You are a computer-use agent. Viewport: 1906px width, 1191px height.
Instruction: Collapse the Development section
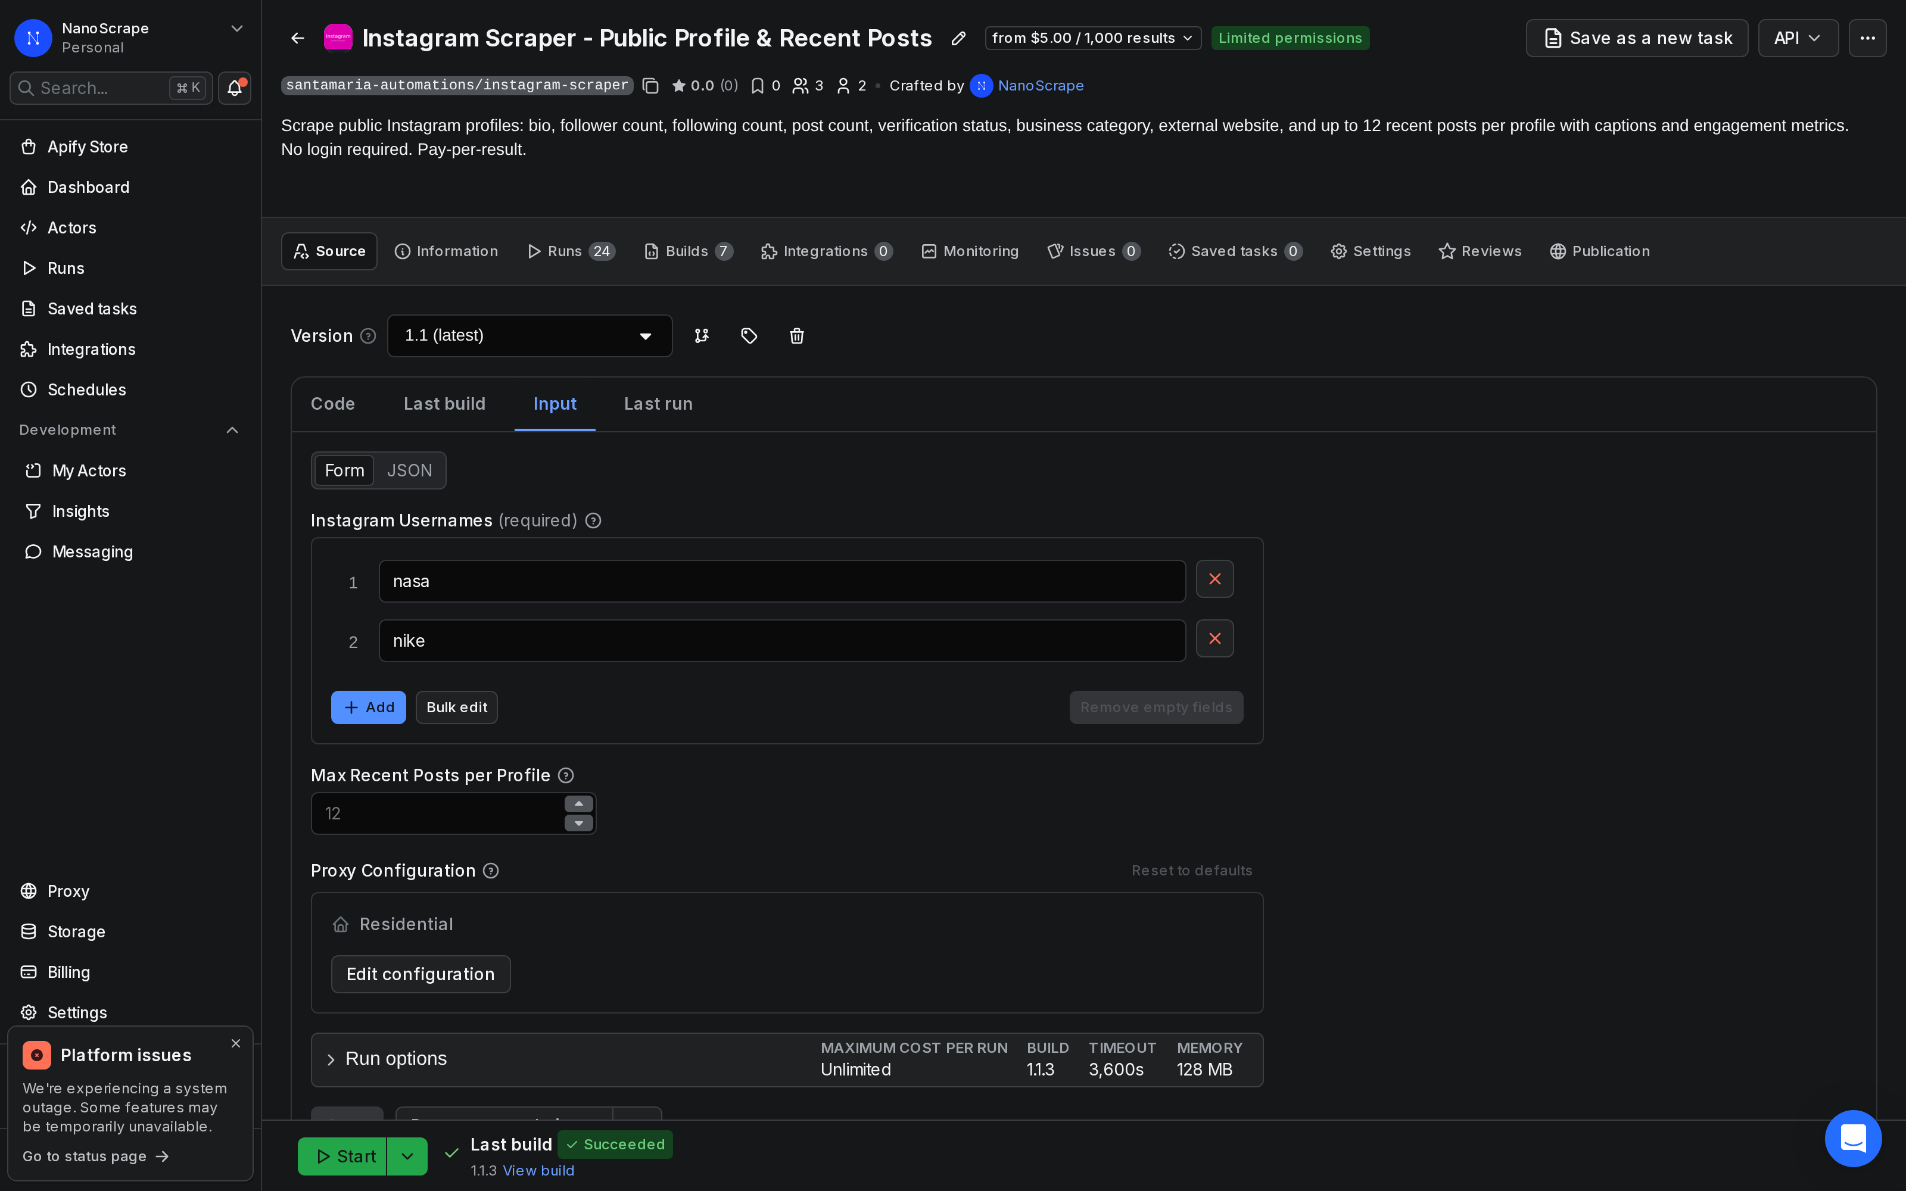pos(232,430)
